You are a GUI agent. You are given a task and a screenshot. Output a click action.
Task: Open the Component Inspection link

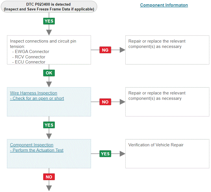(x=32, y=145)
